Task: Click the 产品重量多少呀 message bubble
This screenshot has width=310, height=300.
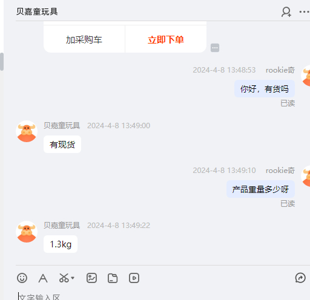Action: pos(260,189)
